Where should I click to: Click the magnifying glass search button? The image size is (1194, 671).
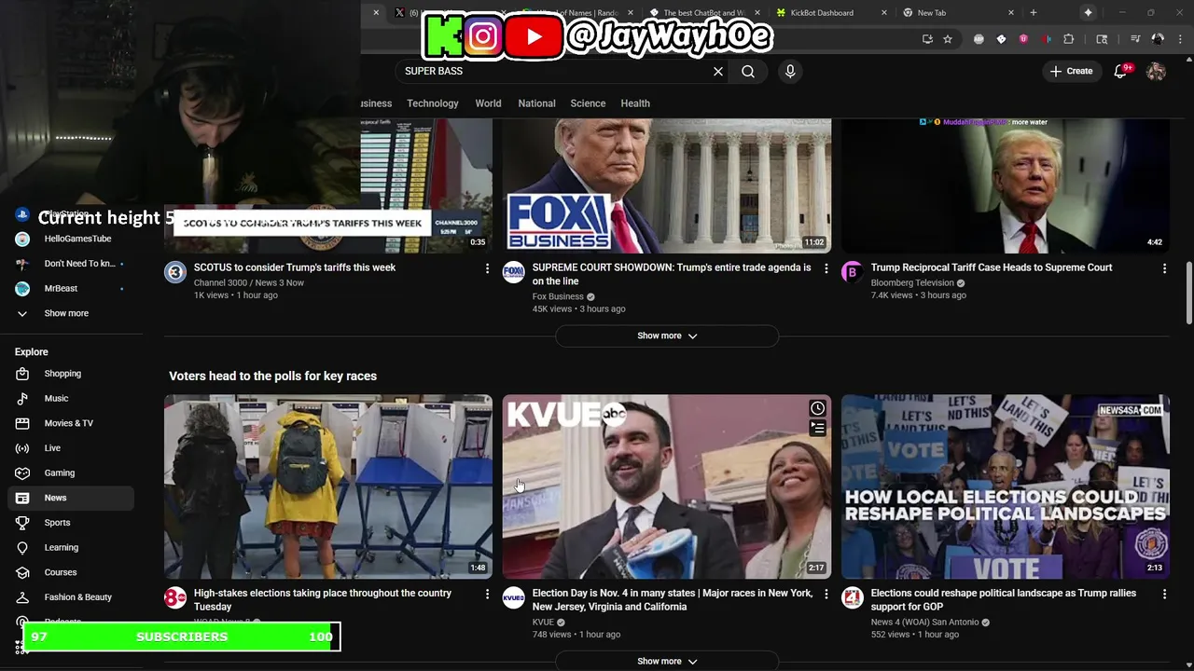[748, 71]
